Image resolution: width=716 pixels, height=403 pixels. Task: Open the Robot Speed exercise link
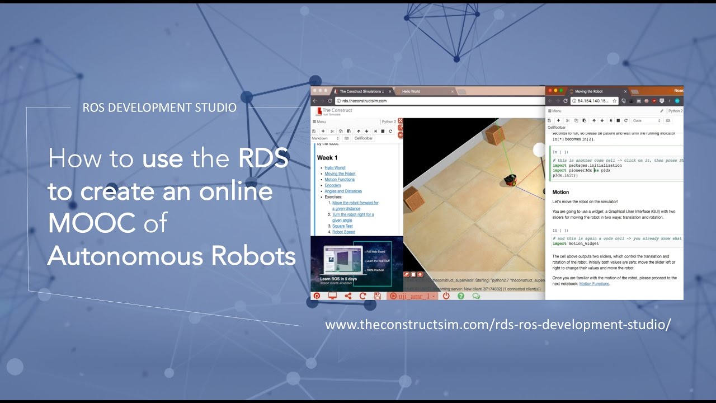pos(343,232)
